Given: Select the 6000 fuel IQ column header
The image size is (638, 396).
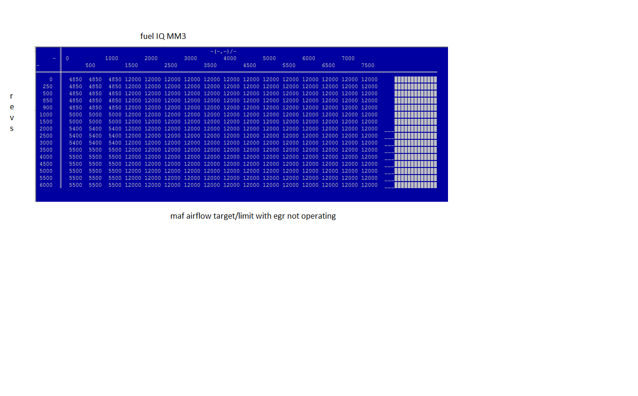Looking at the screenshot, I should (309, 59).
